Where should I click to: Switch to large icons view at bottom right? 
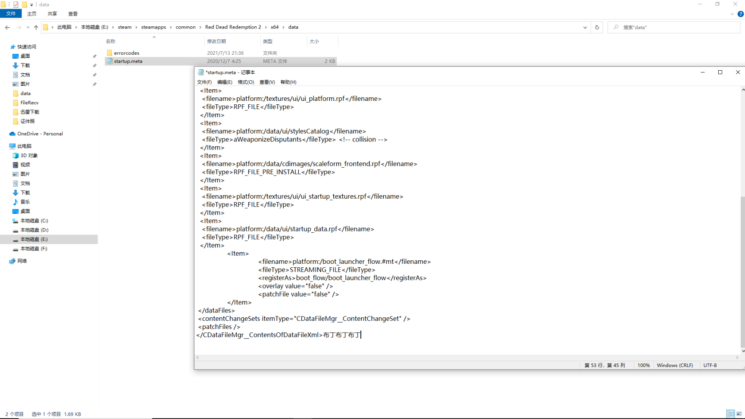739,414
